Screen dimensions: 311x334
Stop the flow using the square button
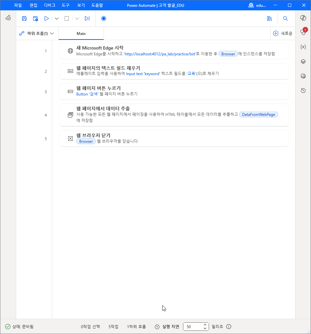tap(67, 18)
